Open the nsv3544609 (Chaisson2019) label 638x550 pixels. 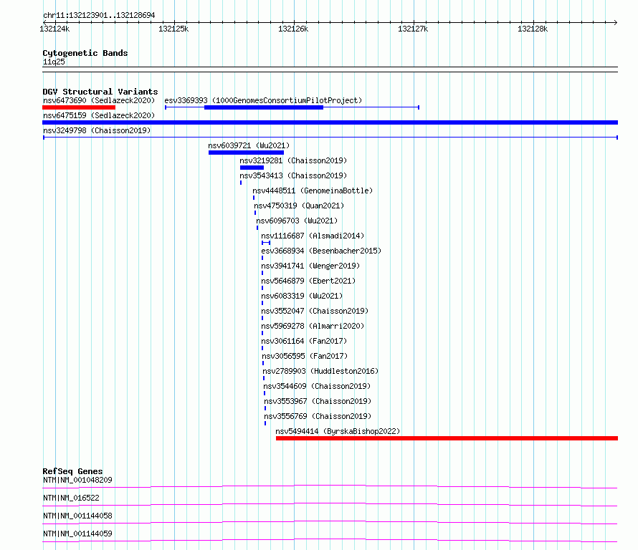pos(317,386)
